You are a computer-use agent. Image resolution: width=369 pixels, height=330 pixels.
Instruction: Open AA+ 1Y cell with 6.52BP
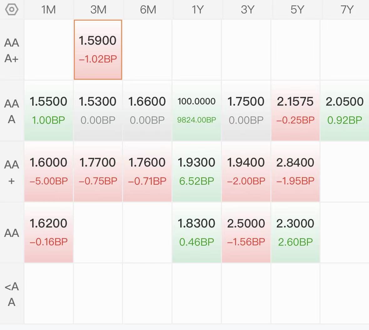[197, 171]
